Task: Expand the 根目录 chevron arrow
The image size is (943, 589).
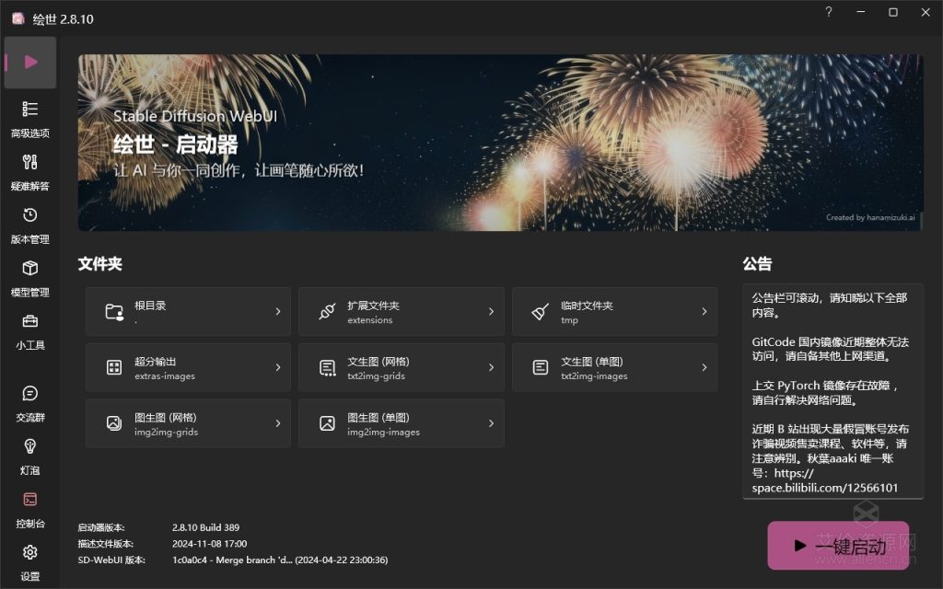Action: tap(278, 311)
